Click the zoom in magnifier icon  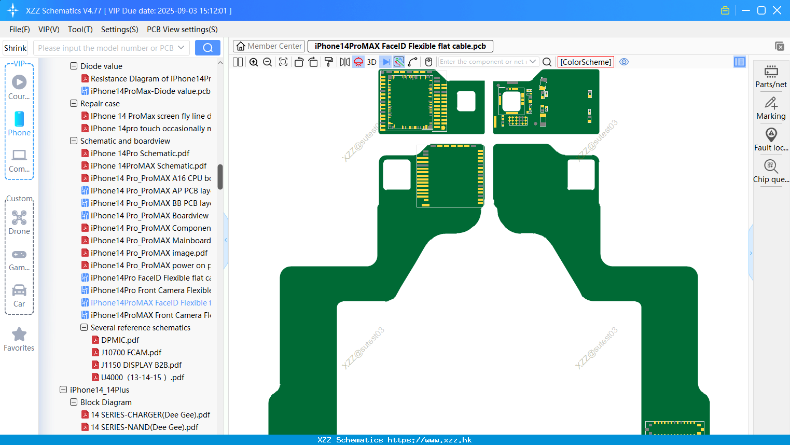coord(254,62)
